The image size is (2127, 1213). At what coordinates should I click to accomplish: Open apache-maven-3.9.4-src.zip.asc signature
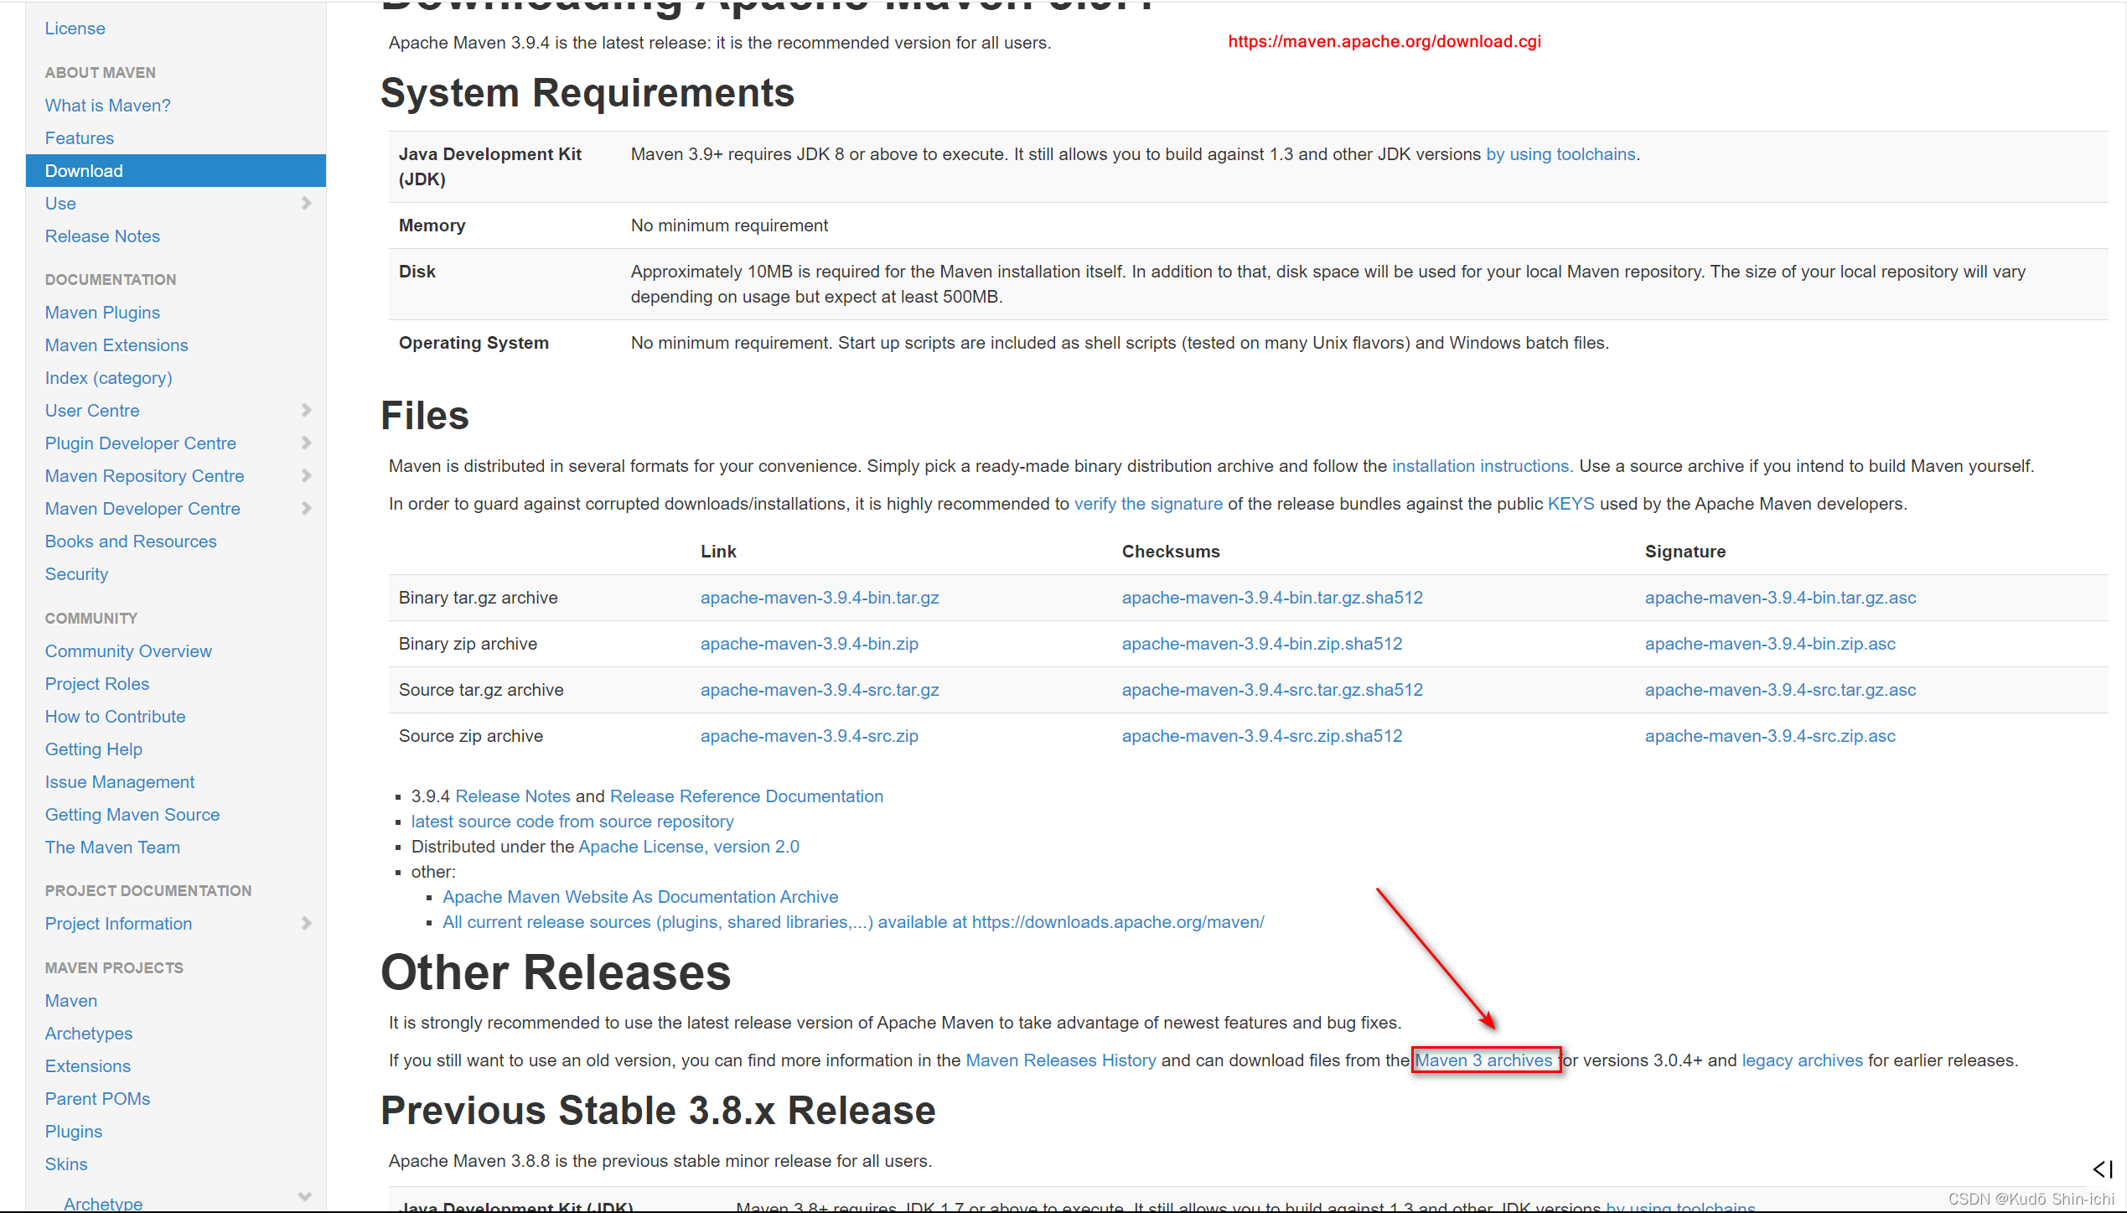[1770, 736]
